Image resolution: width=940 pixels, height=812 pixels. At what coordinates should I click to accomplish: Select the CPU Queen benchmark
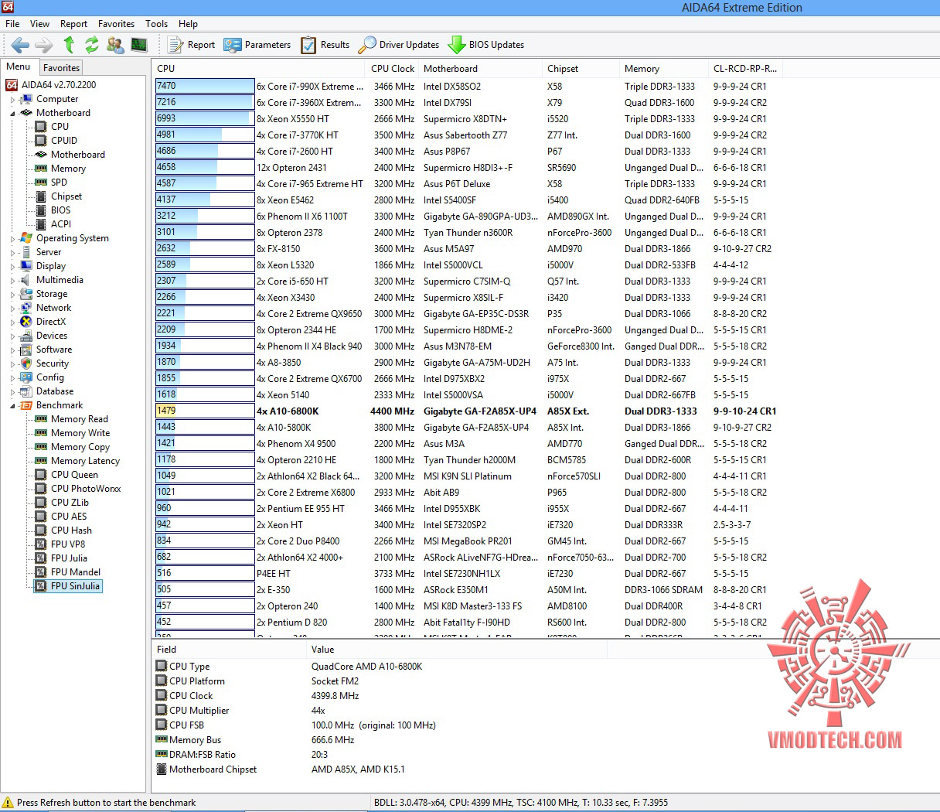[x=74, y=475]
